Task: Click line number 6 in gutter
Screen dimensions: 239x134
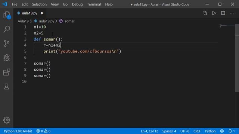Action: click(25, 57)
